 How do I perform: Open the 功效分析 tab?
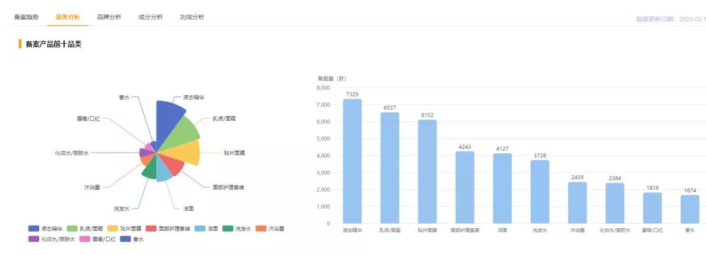tap(192, 17)
